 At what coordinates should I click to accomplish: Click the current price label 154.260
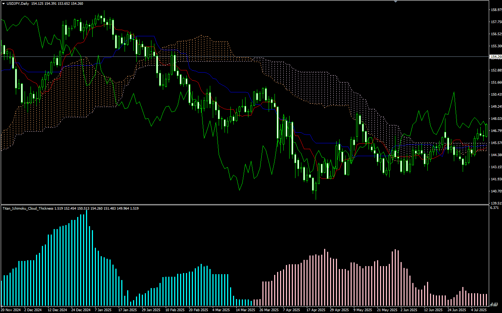(x=496, y=57)
